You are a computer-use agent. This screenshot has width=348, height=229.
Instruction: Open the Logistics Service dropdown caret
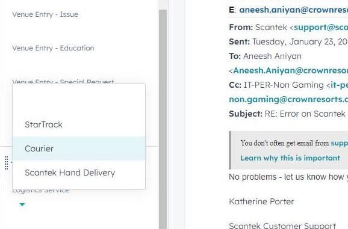click(22, 204)
